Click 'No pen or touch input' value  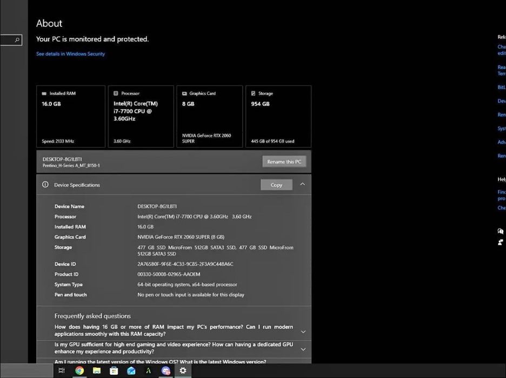[191, 294]
